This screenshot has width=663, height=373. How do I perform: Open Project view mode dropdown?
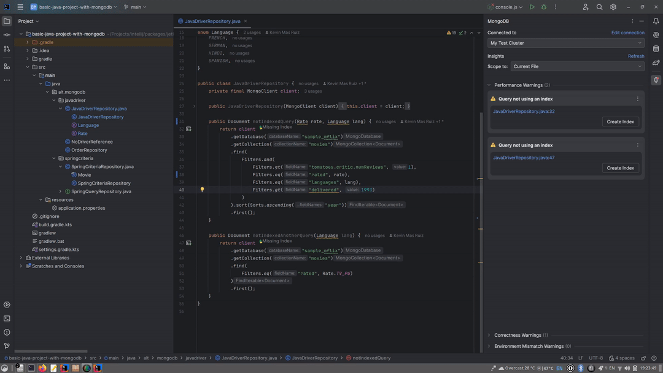click(28, 21)
